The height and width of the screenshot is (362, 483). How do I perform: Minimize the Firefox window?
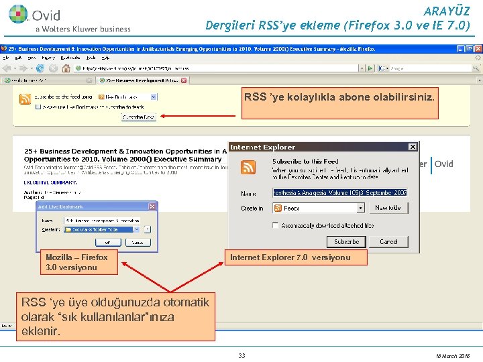460,49
